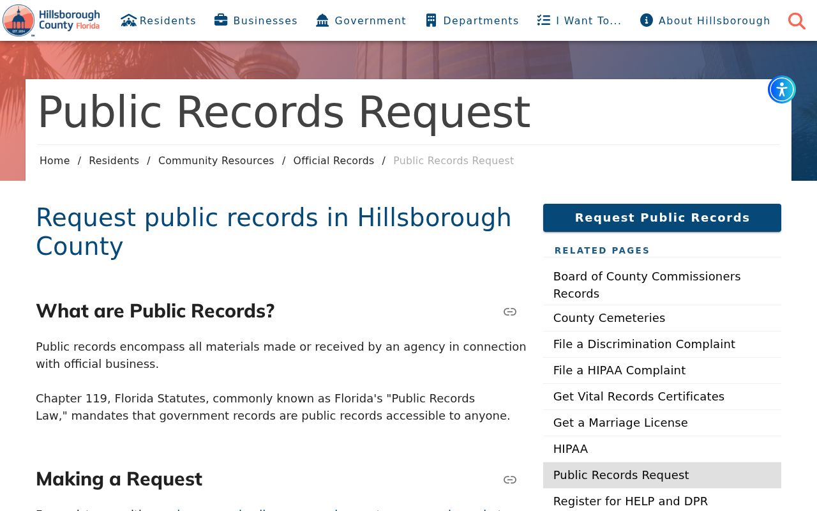817x511 pixels.
Task: Go to Residents breadcrumb link
Action: (x=114, y=161)
